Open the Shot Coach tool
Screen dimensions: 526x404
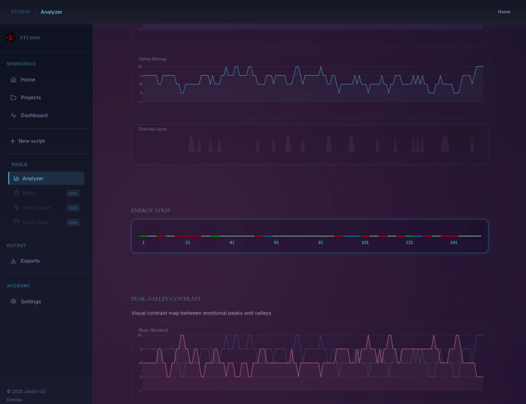(x=36, y=208)
